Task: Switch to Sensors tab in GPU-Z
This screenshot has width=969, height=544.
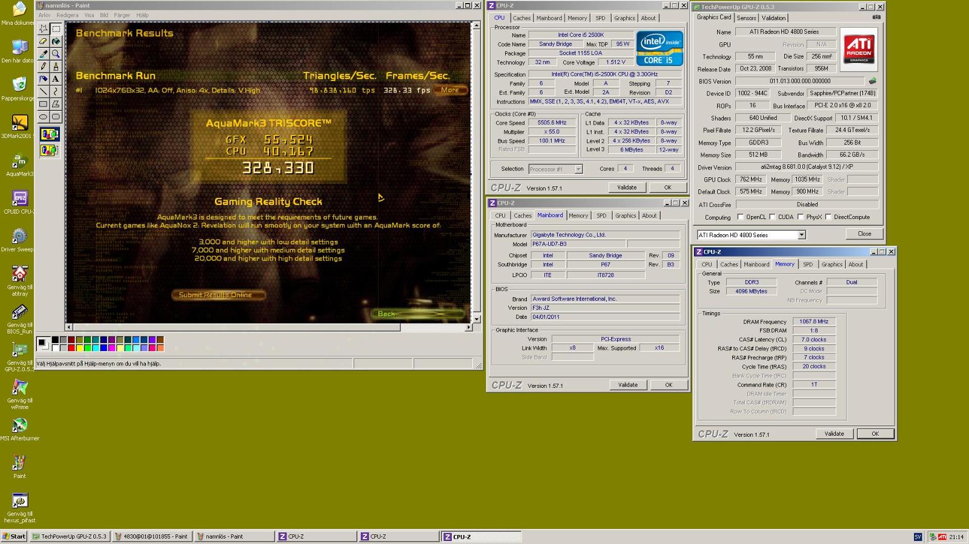Action: pos(746,18)
